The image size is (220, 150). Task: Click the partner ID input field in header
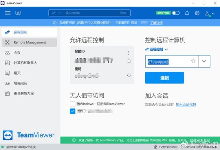coord(89,13)
